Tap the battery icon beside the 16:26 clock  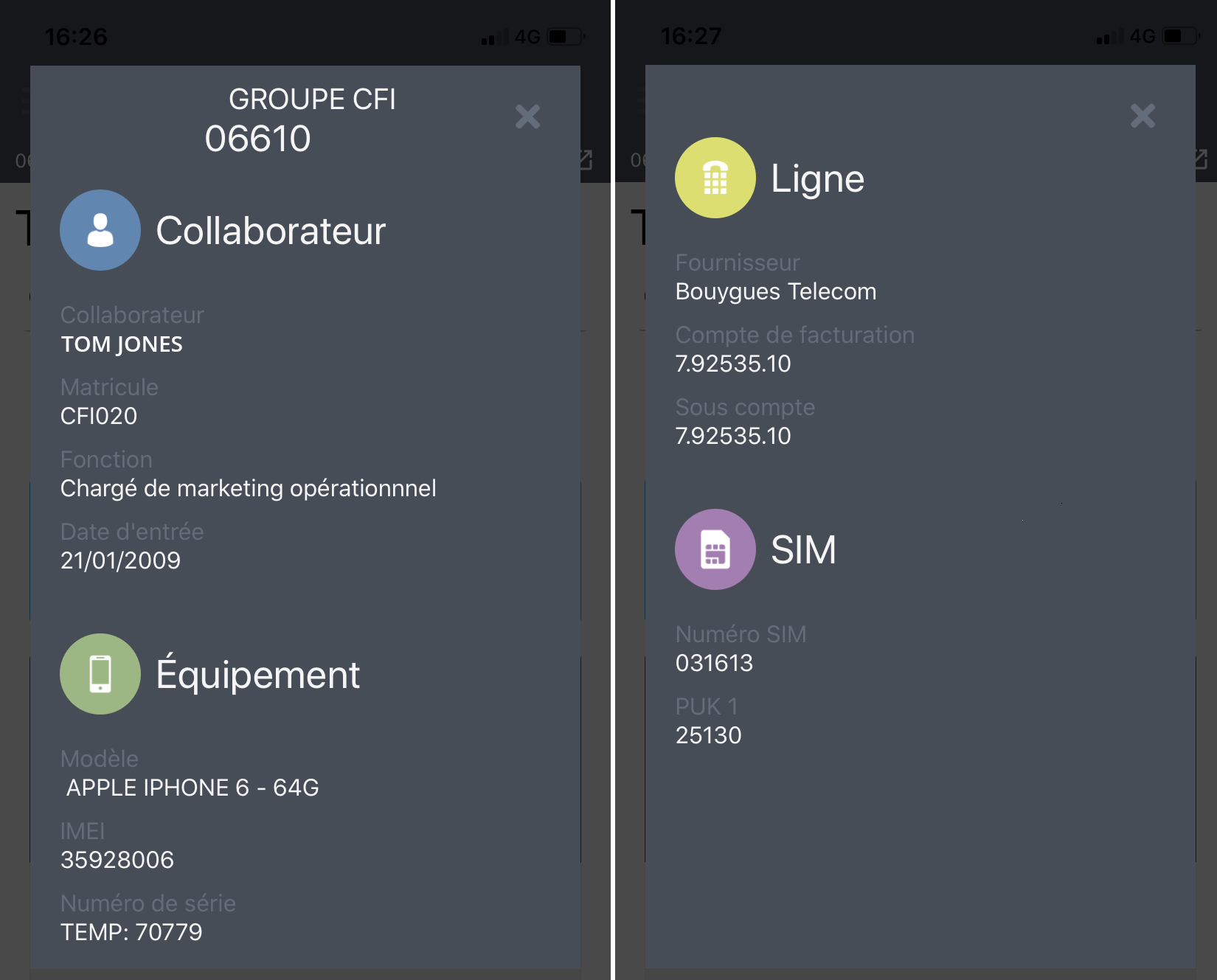[x=564, y=37]
